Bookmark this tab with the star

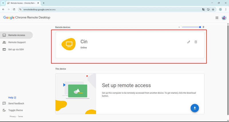[213, 9]
